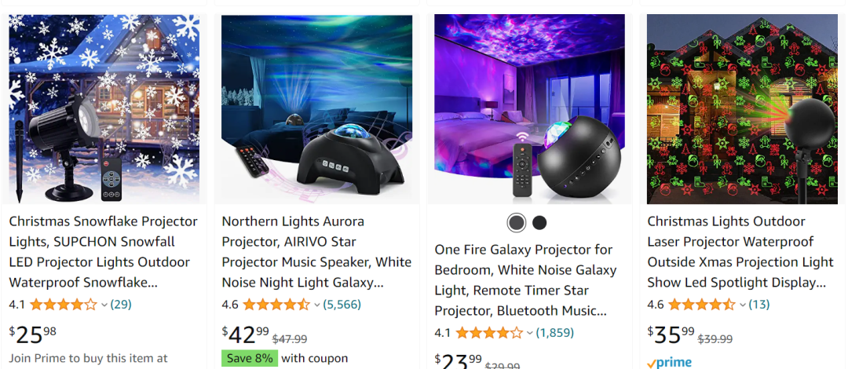This screenshot has height=369, width=848.
Task: Expand rating chevron for Christmas Laser Projector
Action: pos(743,305)
